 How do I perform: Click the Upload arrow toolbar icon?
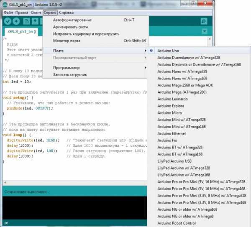pos(16,21)
